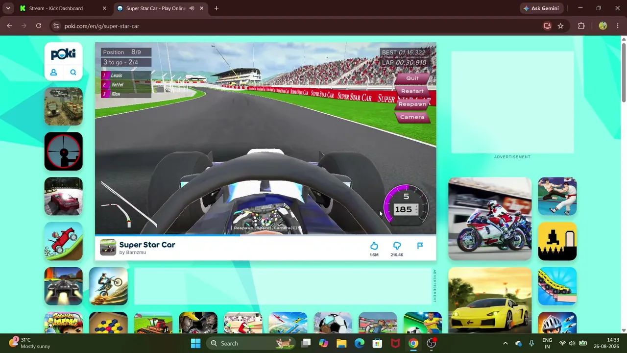The height and width of the screenshot is (353, 627).
Task: Open Task View on the taskbar
Action: click(x=306, y=343)
